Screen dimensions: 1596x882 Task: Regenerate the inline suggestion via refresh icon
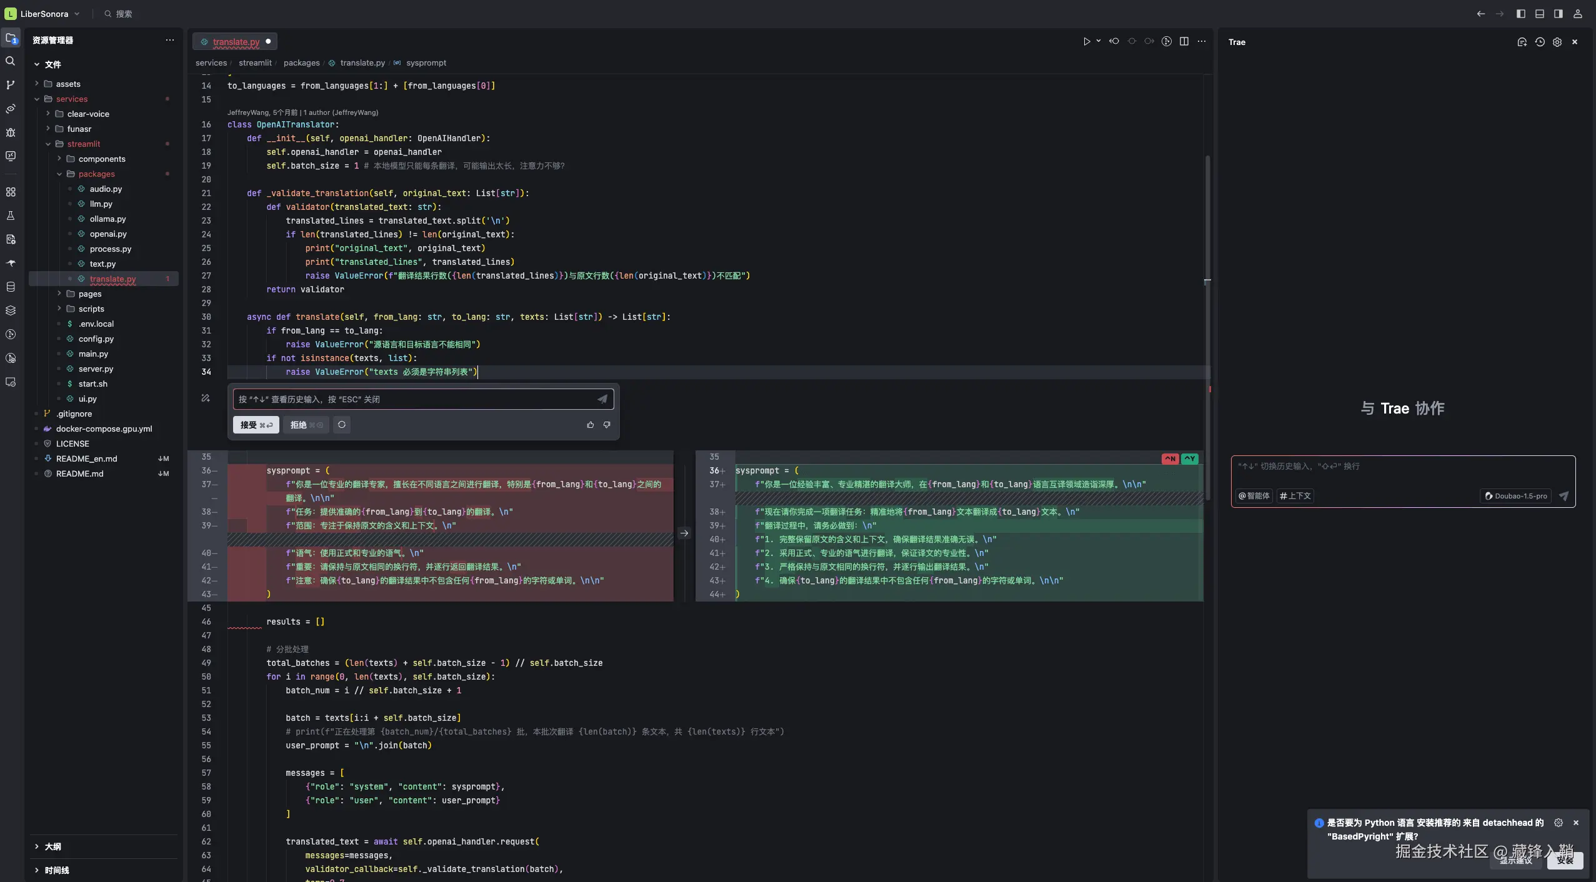[x=341, y=425]
